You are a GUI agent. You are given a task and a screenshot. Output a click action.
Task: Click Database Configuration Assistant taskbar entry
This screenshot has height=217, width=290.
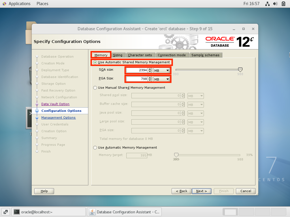click(125, 212)
